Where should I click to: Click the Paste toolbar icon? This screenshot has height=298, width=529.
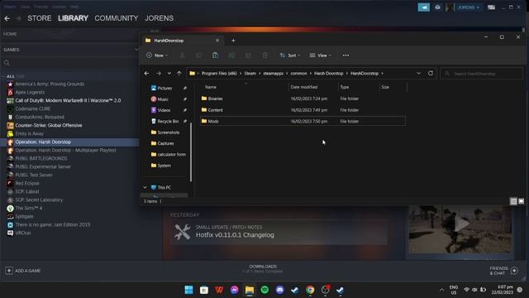(x=215, y=55)
